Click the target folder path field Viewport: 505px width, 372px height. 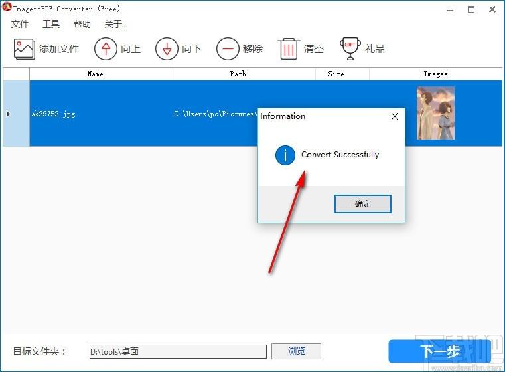[x=178, y=351]
